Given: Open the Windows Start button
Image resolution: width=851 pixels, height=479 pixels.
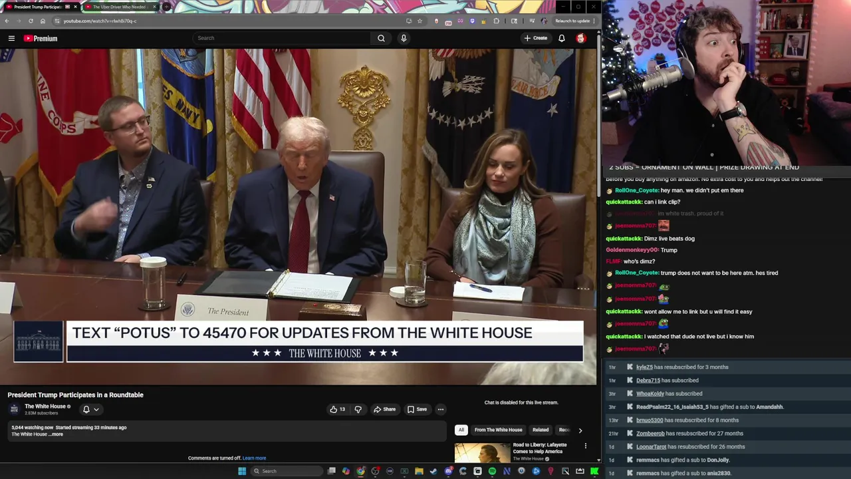Looking at the screenshot, I should click(242, 471).
